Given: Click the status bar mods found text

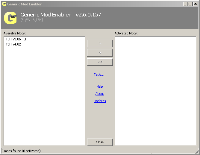Looking at the screenshot, I should [x=21, y=151].
